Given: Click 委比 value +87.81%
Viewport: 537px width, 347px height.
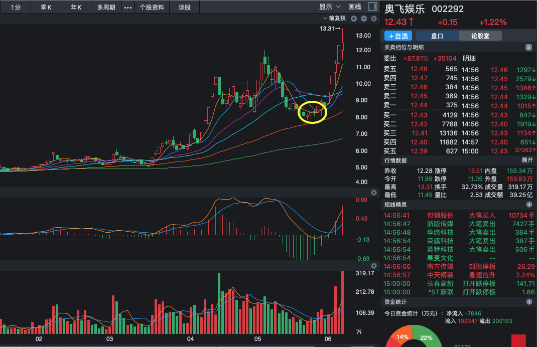Looking at the screenshot, I should click(416, 59).
